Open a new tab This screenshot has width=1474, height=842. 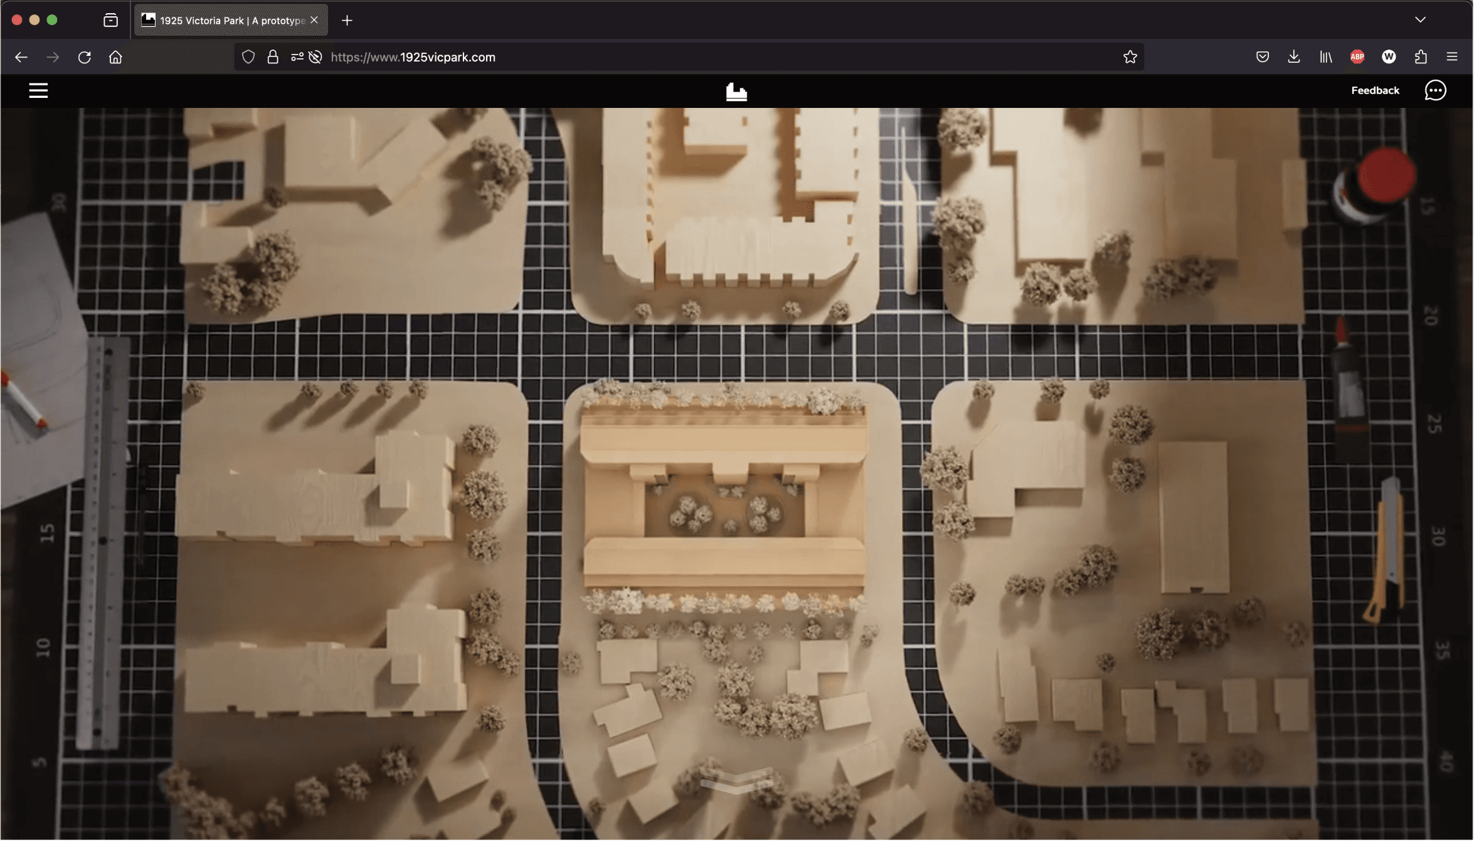(347, 20)
